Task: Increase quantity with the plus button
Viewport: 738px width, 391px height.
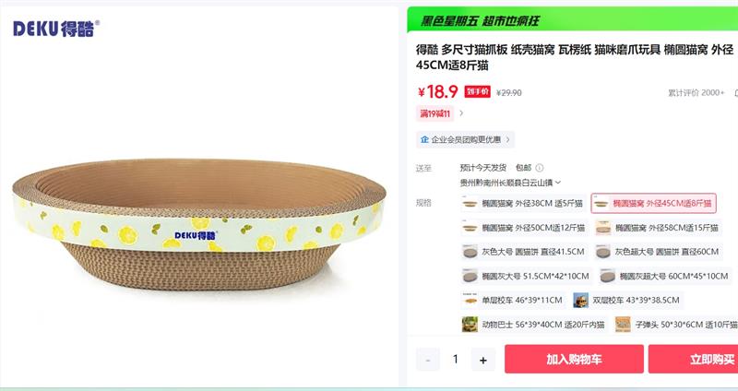Action: pyautogui.click(x=482, y=360)
